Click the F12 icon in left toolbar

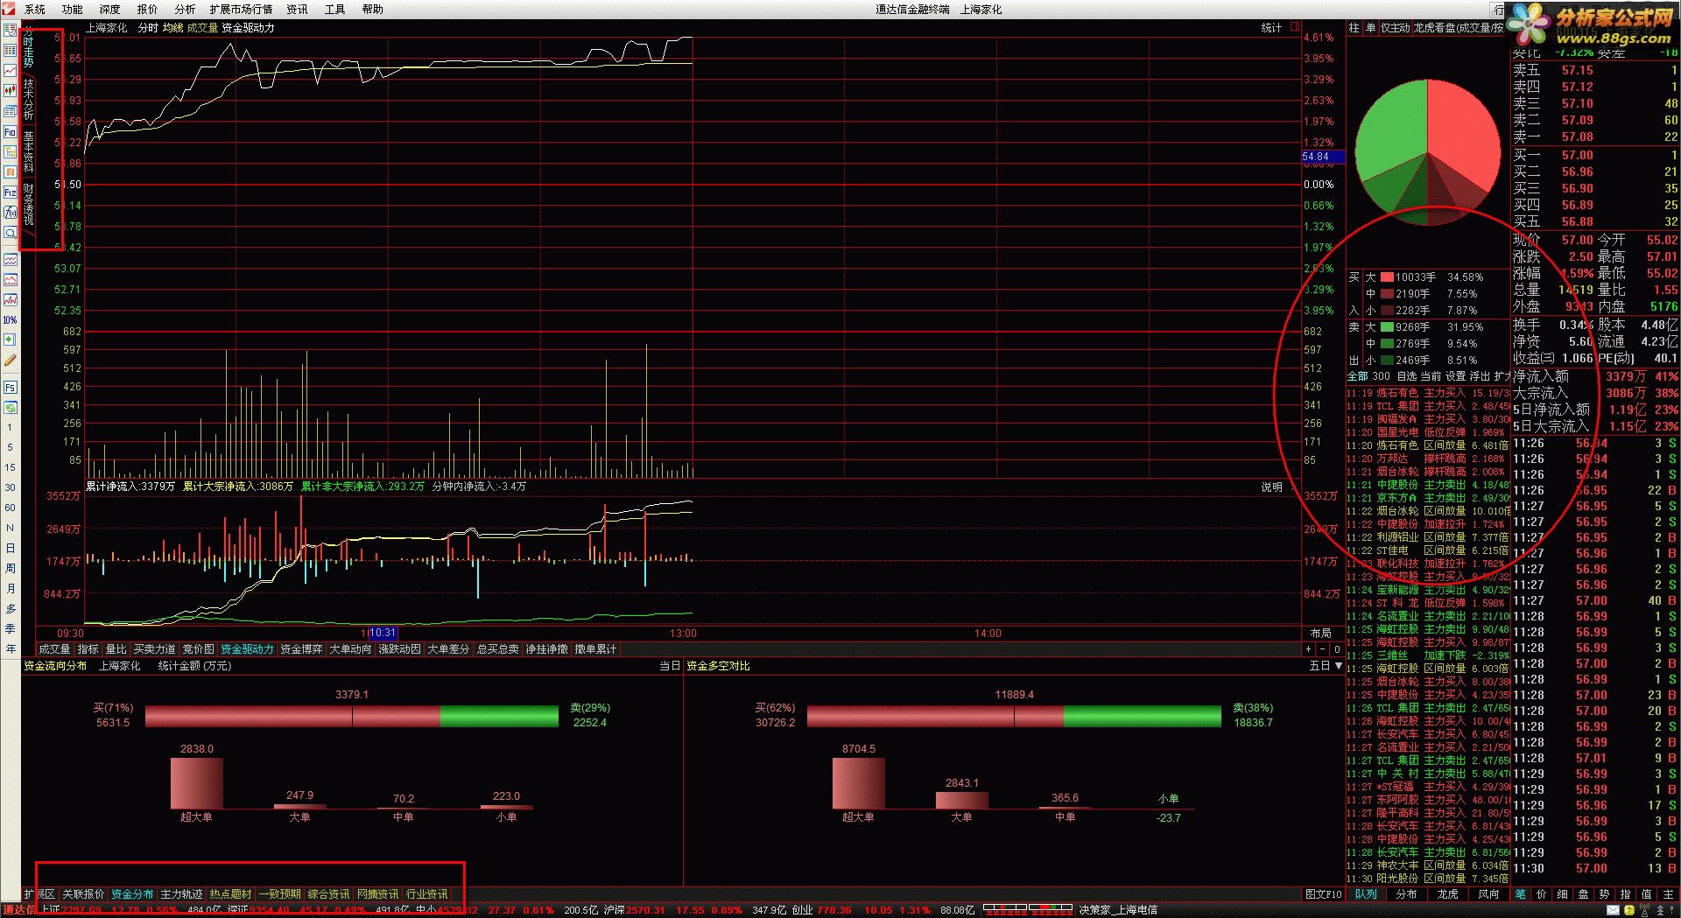pyautogui.click(x=10, y=193)
